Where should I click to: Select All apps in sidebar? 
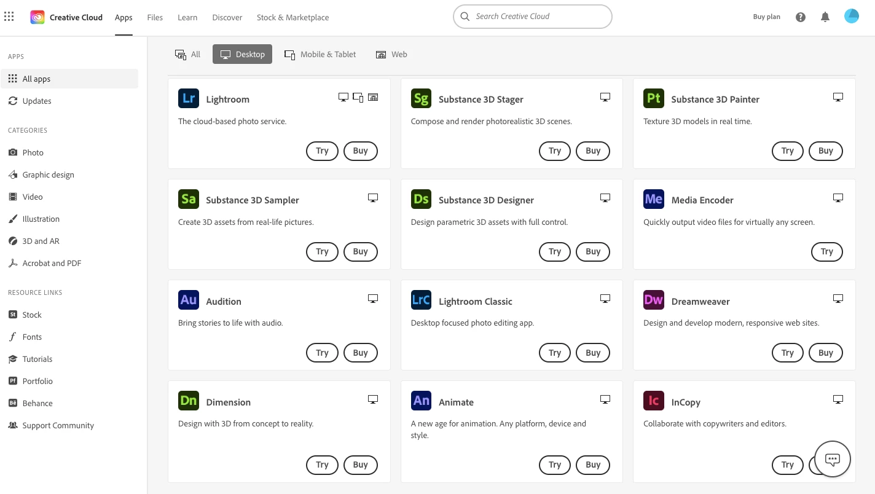click(69, 79)
